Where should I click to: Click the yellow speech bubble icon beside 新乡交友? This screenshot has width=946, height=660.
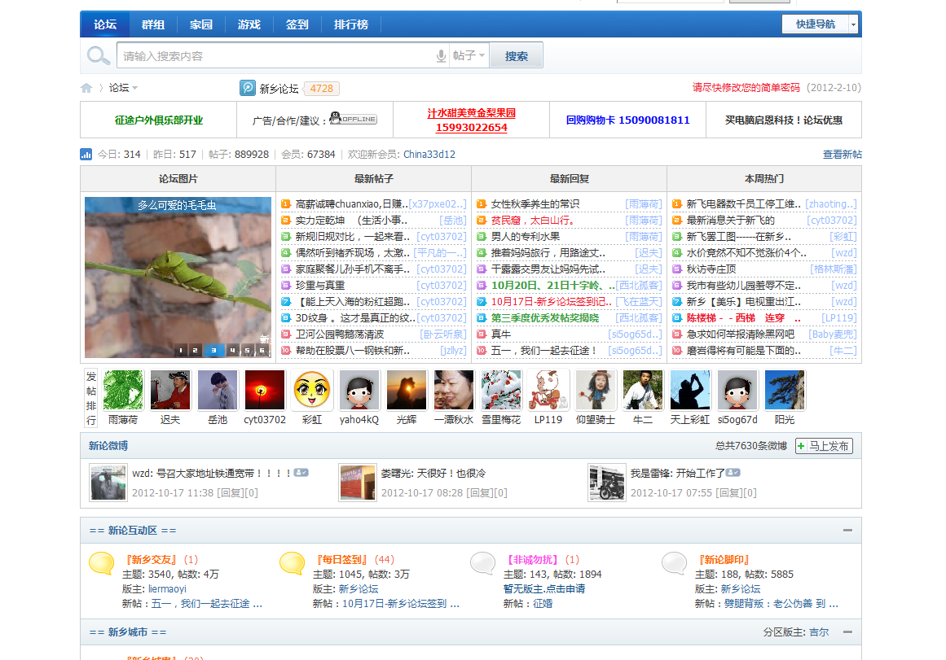100,563
